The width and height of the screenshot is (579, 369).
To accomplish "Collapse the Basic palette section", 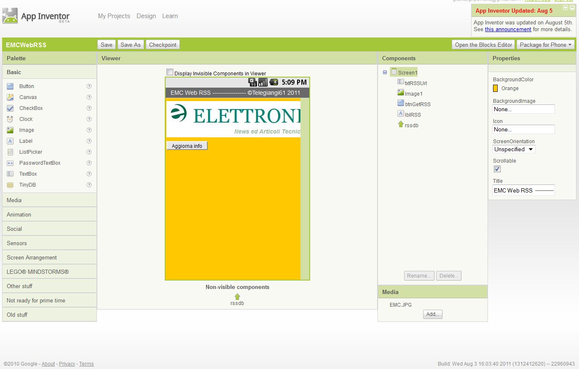I will [x=49, y=72].
